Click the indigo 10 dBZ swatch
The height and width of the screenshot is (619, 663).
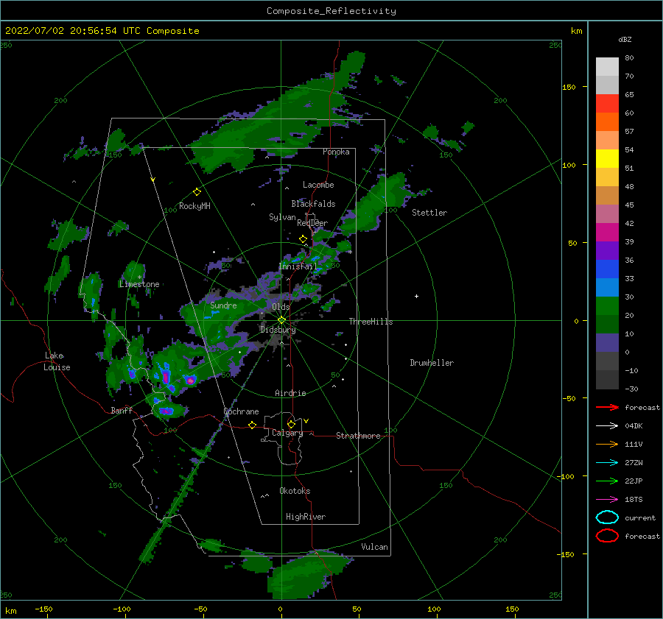click(x=607, y=343)
